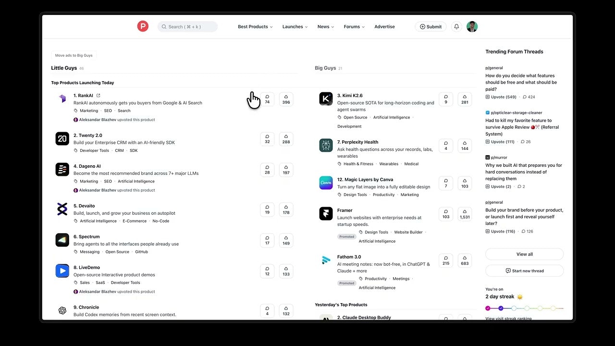Upvote the free vs paid features thread (549)
Screen dimensions: 615x346
coord(501,97)
